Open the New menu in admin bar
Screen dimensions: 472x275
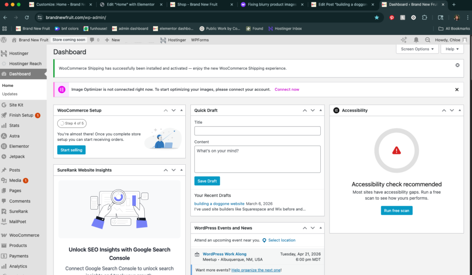[112, 40]
